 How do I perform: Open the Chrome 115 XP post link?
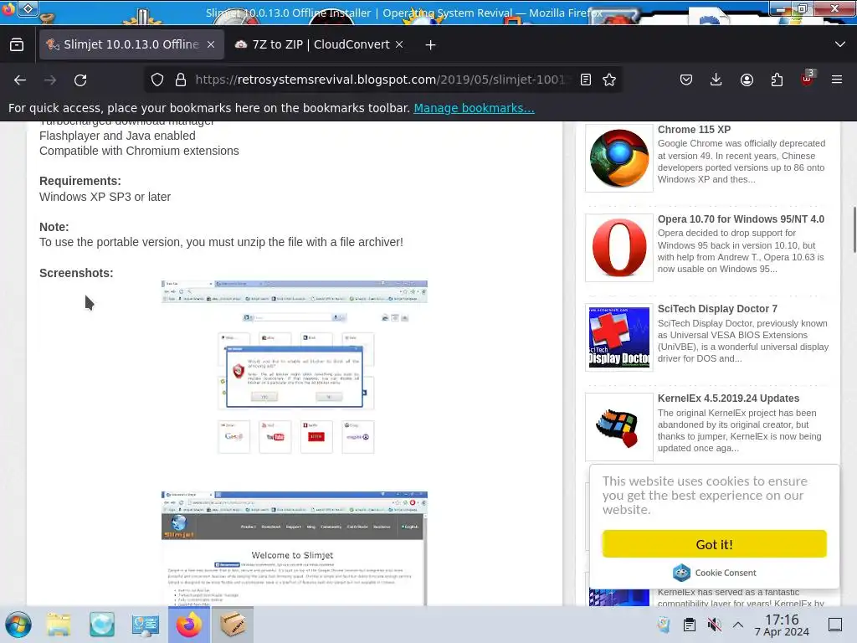(694, 130)
